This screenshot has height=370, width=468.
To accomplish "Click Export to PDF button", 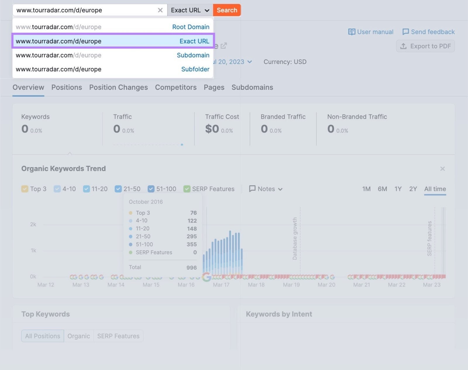I will pyautogui.click(x=426, y=46).
